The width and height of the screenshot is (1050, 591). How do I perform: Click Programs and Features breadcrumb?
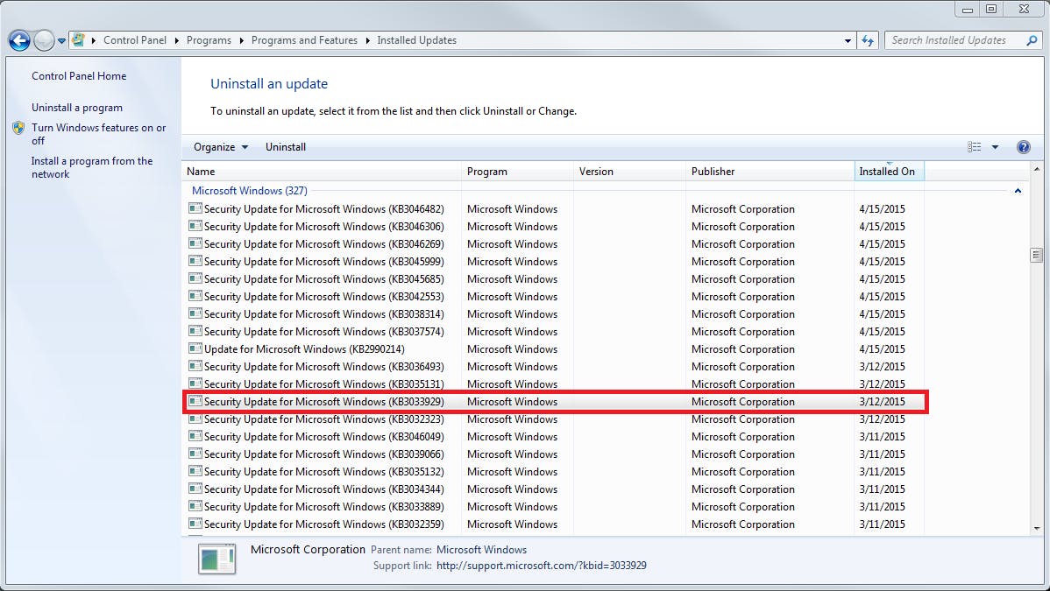click(x=304, y=40)
